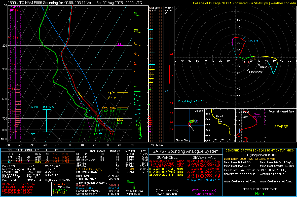The height and width of the screenshot is (197, 297).
Task: Click the 153 m2s2 helicity label
Action: [x=49, y=107]
